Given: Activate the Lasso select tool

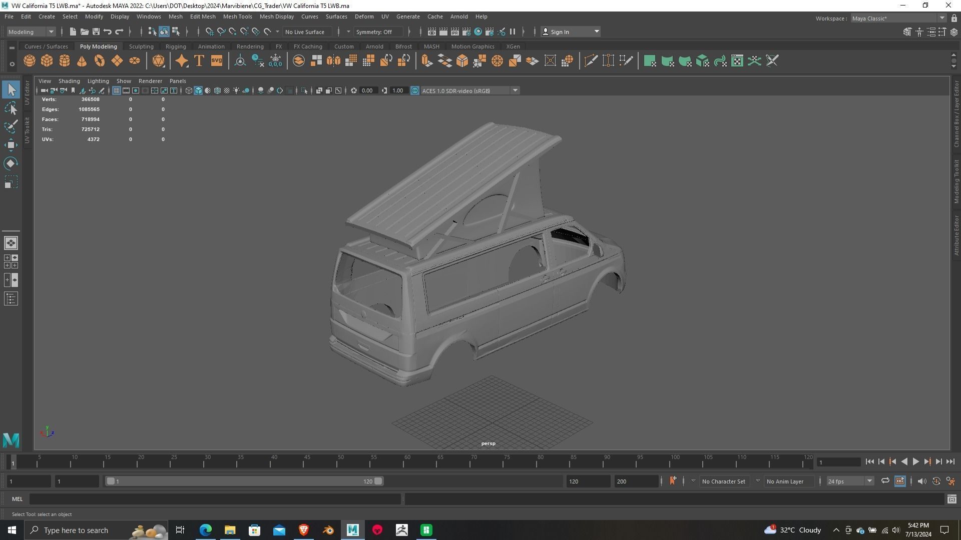Looking at the screenshot, I should tap(11, 108).
